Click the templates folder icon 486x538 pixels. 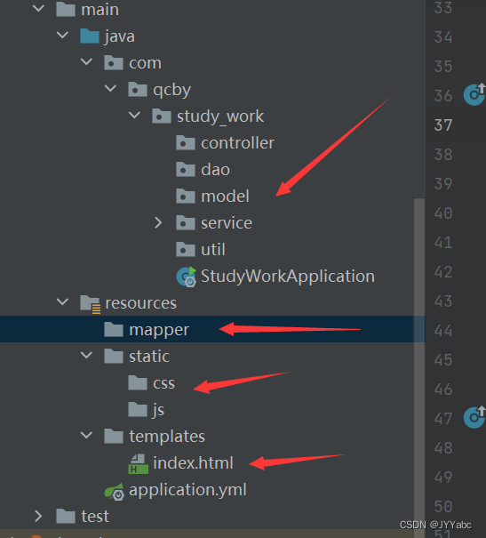114,437
